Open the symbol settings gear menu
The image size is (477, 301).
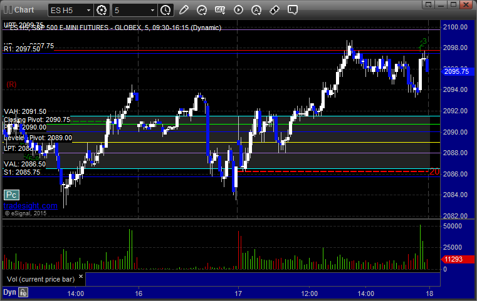[x=102, y=10]
